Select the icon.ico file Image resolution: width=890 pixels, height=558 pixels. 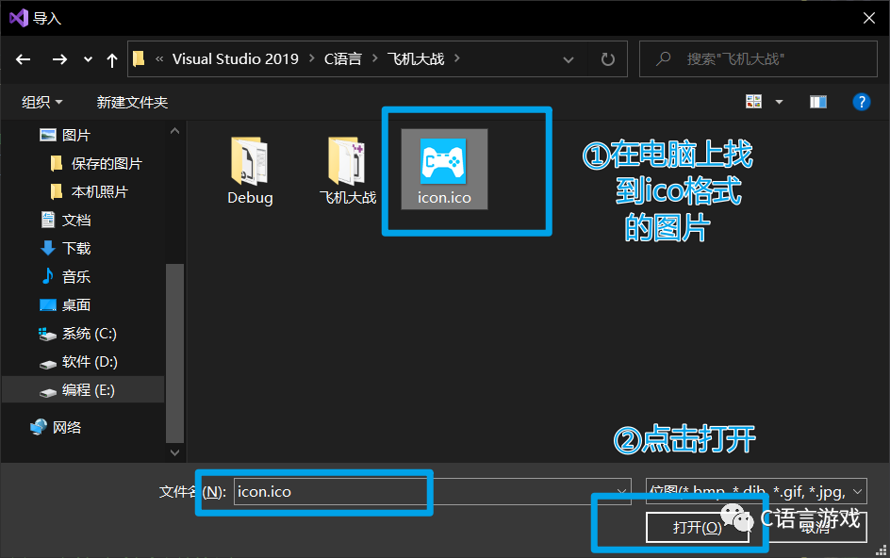click(444, 169)
